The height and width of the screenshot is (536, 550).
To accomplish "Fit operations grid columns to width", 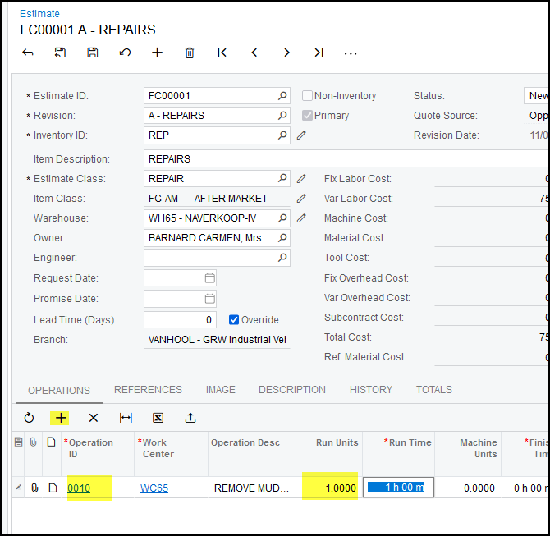I will 126,418.
